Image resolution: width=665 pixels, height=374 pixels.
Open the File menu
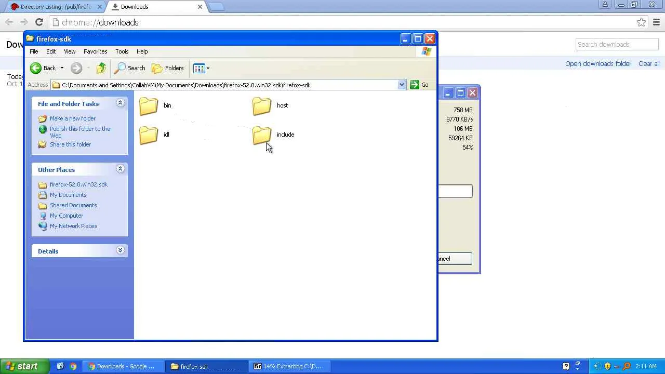34,51
